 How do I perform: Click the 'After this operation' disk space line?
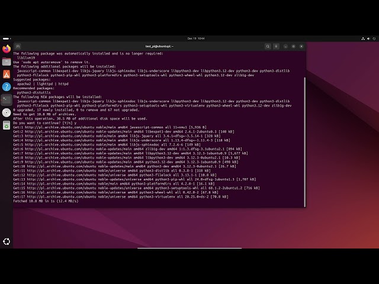(80, 118)
